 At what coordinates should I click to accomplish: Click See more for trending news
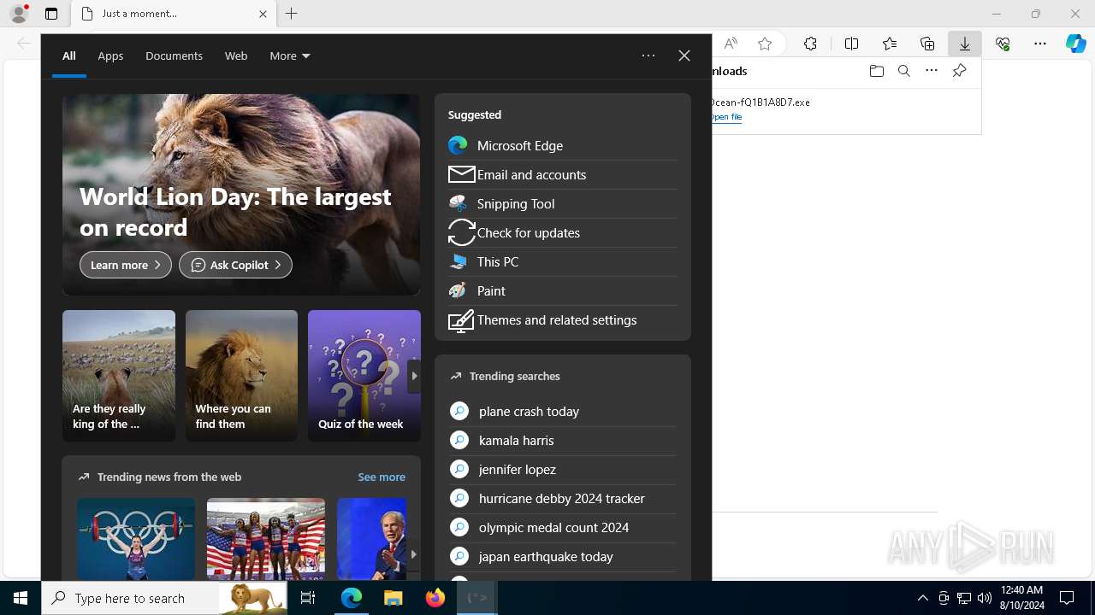coord(382,477)
